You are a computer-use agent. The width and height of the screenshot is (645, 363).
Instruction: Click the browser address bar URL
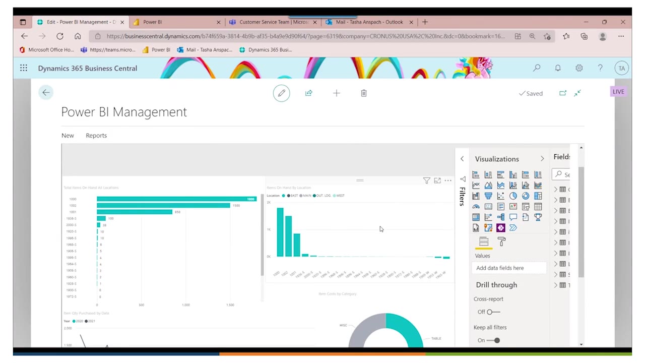[x=305, y=36]
